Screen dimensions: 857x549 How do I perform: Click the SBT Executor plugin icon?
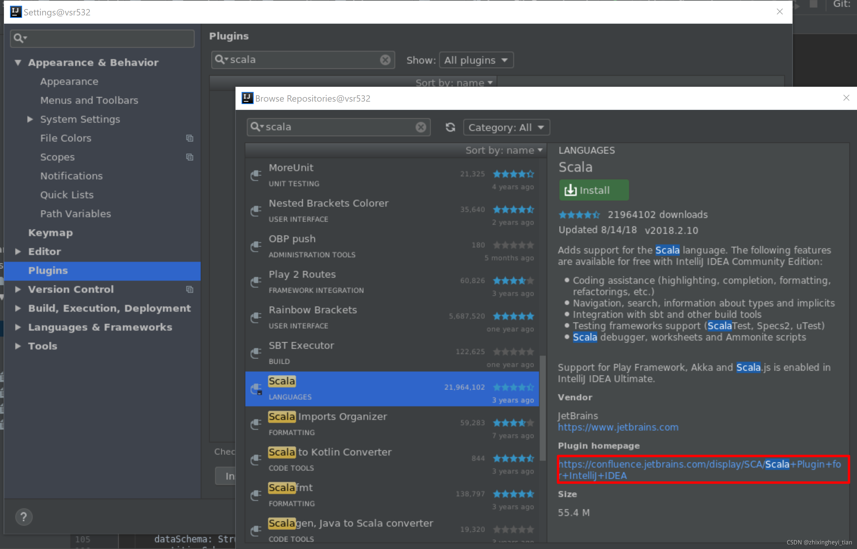256,353
